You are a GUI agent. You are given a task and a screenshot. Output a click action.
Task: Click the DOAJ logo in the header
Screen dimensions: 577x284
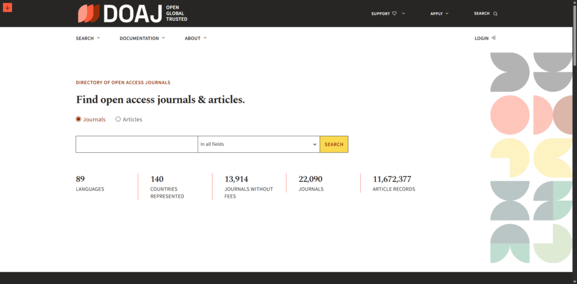(132, 13)
